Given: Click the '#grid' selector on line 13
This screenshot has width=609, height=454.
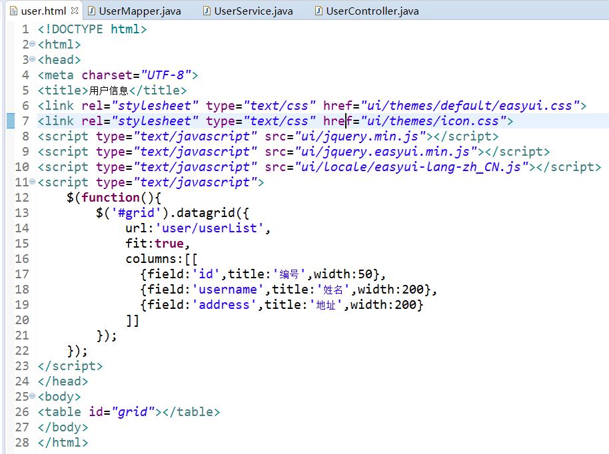Looking at the screenshot, I should pyautogui.click(x=136, y=212).
